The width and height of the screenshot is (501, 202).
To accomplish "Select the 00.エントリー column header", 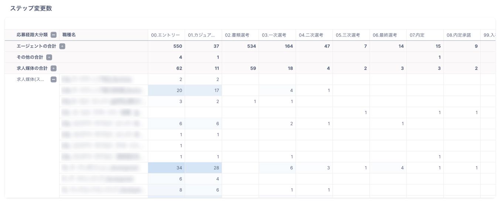I will coord(166,35).
